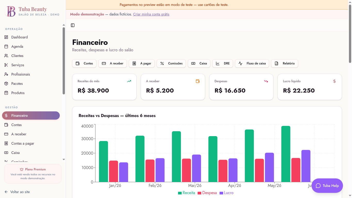The width and height of the screenshot is (352, 198).
Task: Click the Plano Premium crown icon
Action: coord(22,169)
